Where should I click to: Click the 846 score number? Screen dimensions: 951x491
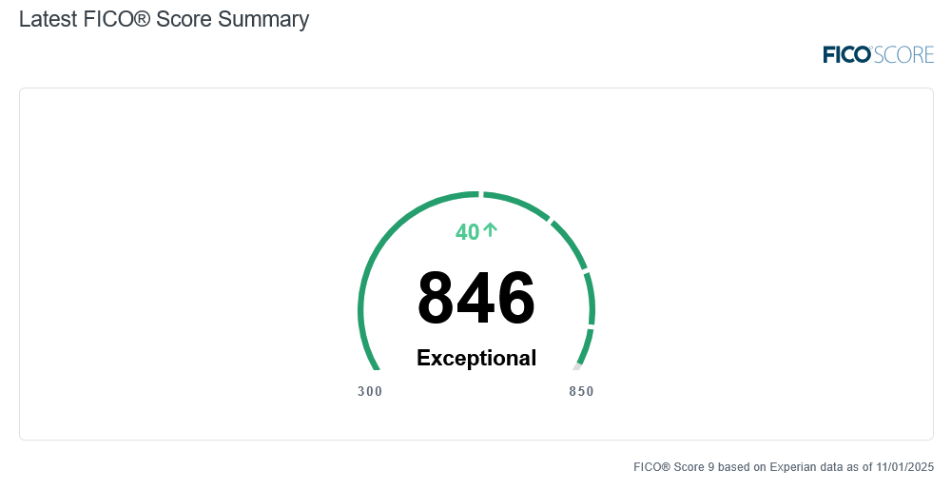coord(476,298)
